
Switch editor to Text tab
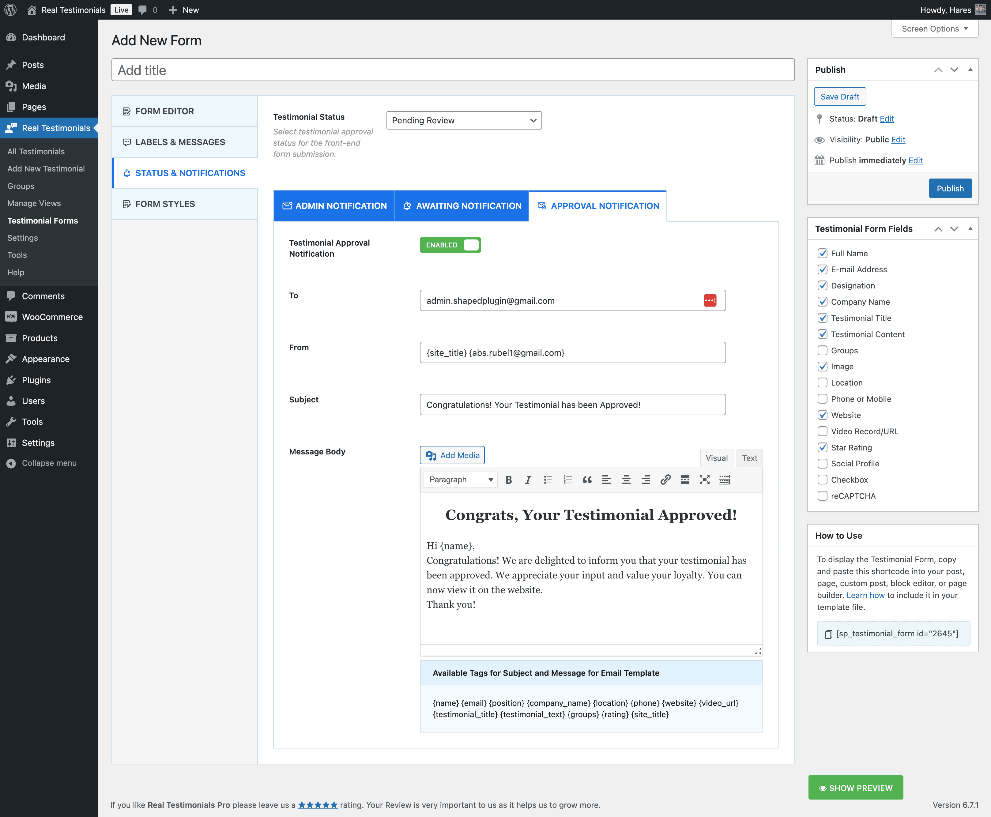click(749, 458)
